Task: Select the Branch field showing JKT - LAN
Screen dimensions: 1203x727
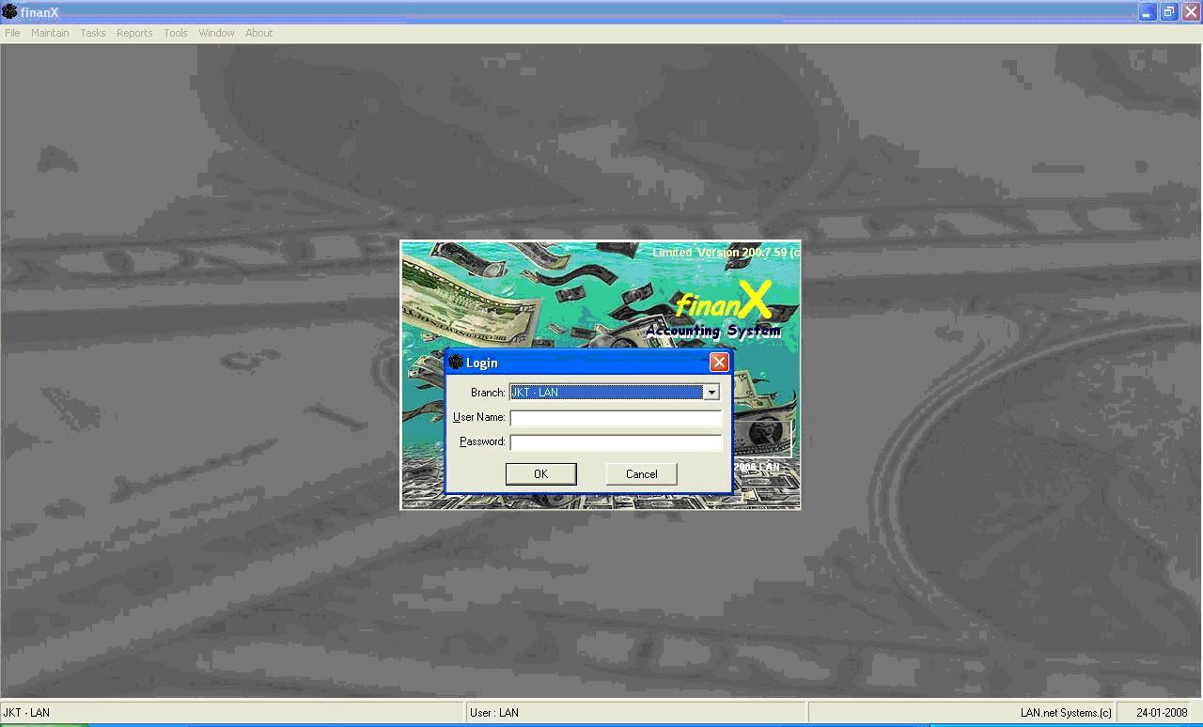Action: pyautogui.click(x=606, y=393)
